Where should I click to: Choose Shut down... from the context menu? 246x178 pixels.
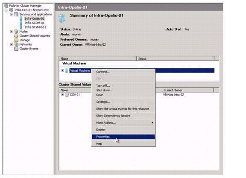123,90
